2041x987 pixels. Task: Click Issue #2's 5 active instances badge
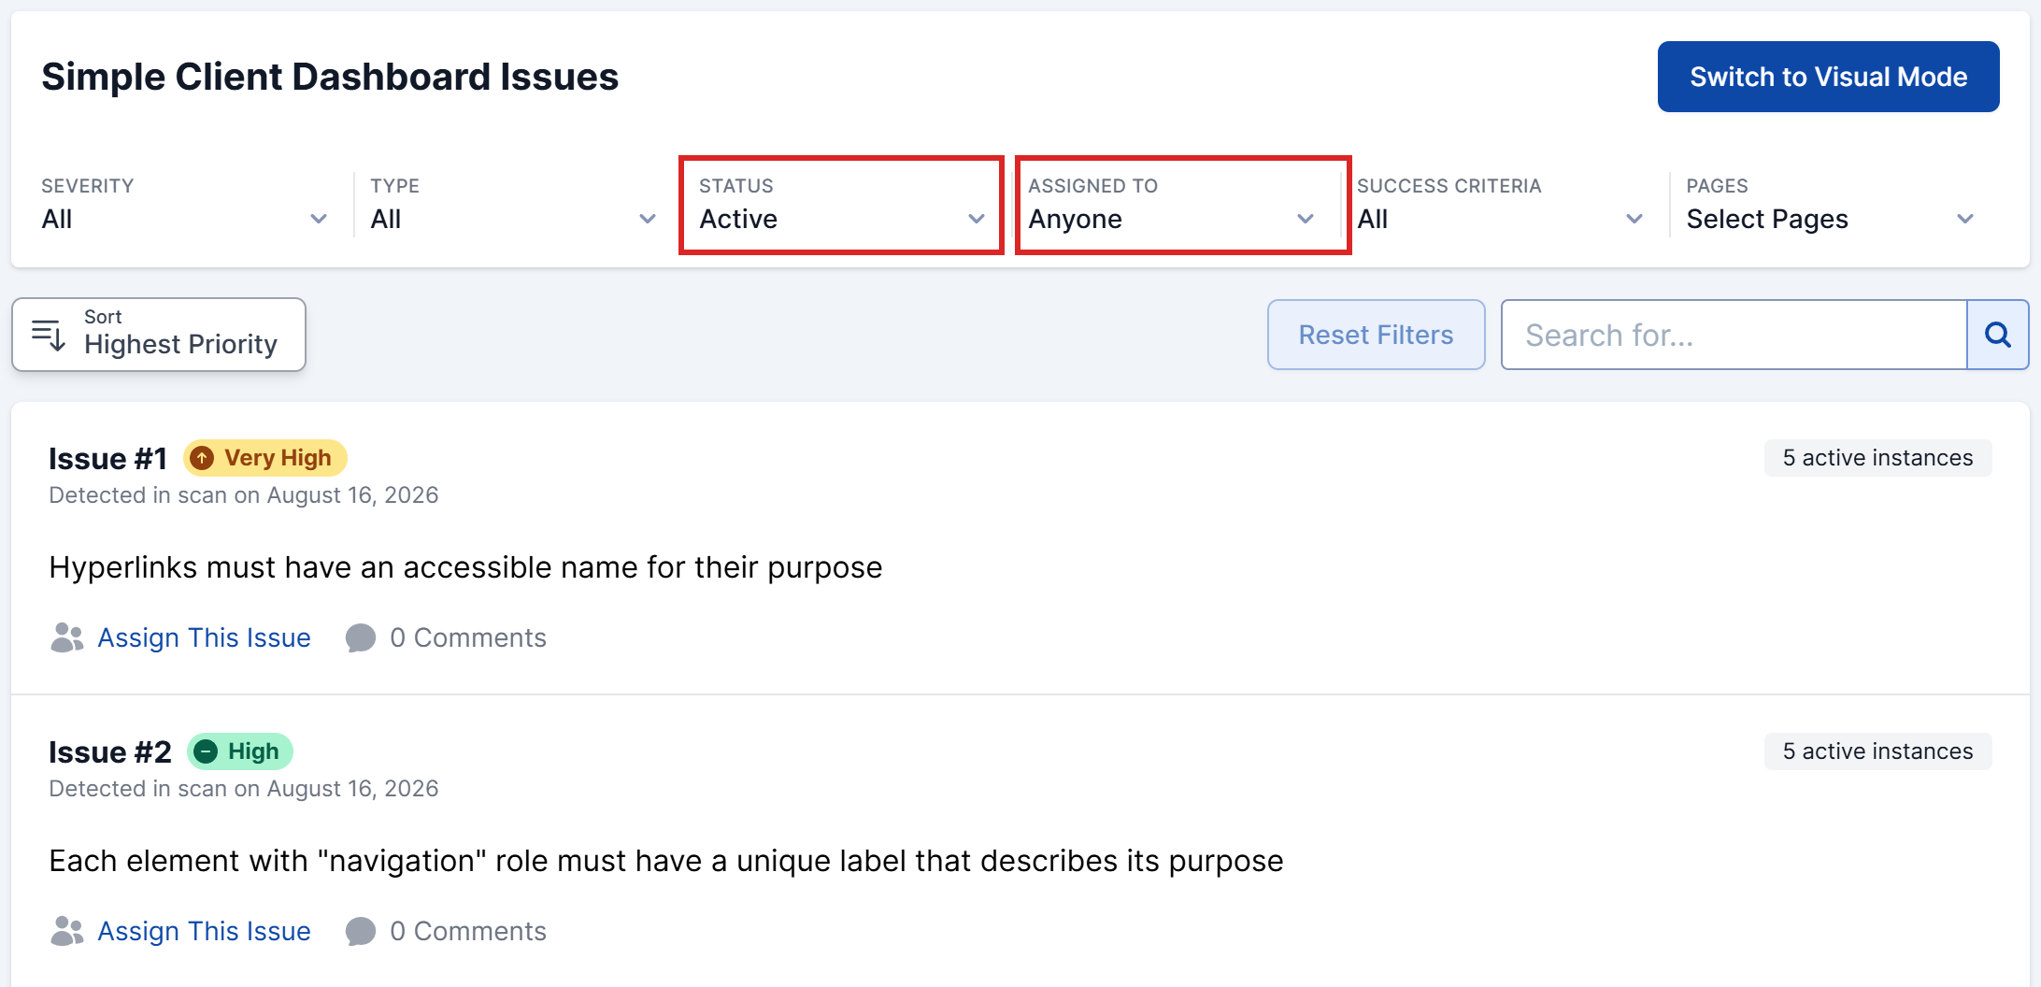1877,751
